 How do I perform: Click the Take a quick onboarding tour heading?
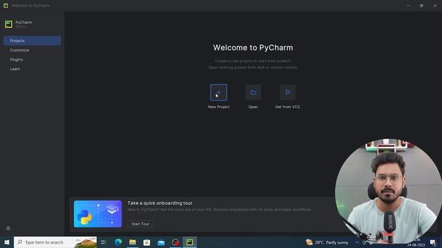point(160,203)
